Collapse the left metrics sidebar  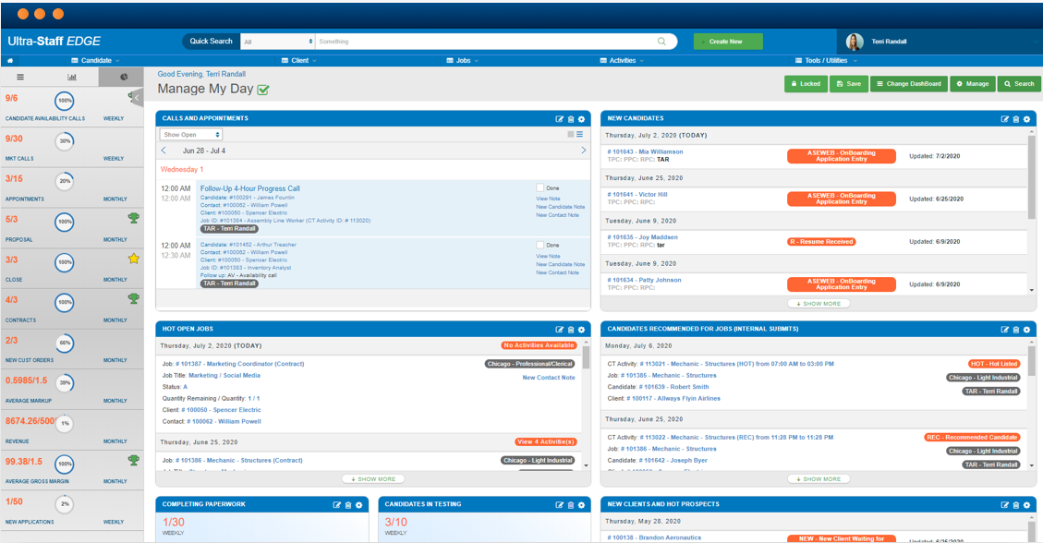[x=137, y=98]
